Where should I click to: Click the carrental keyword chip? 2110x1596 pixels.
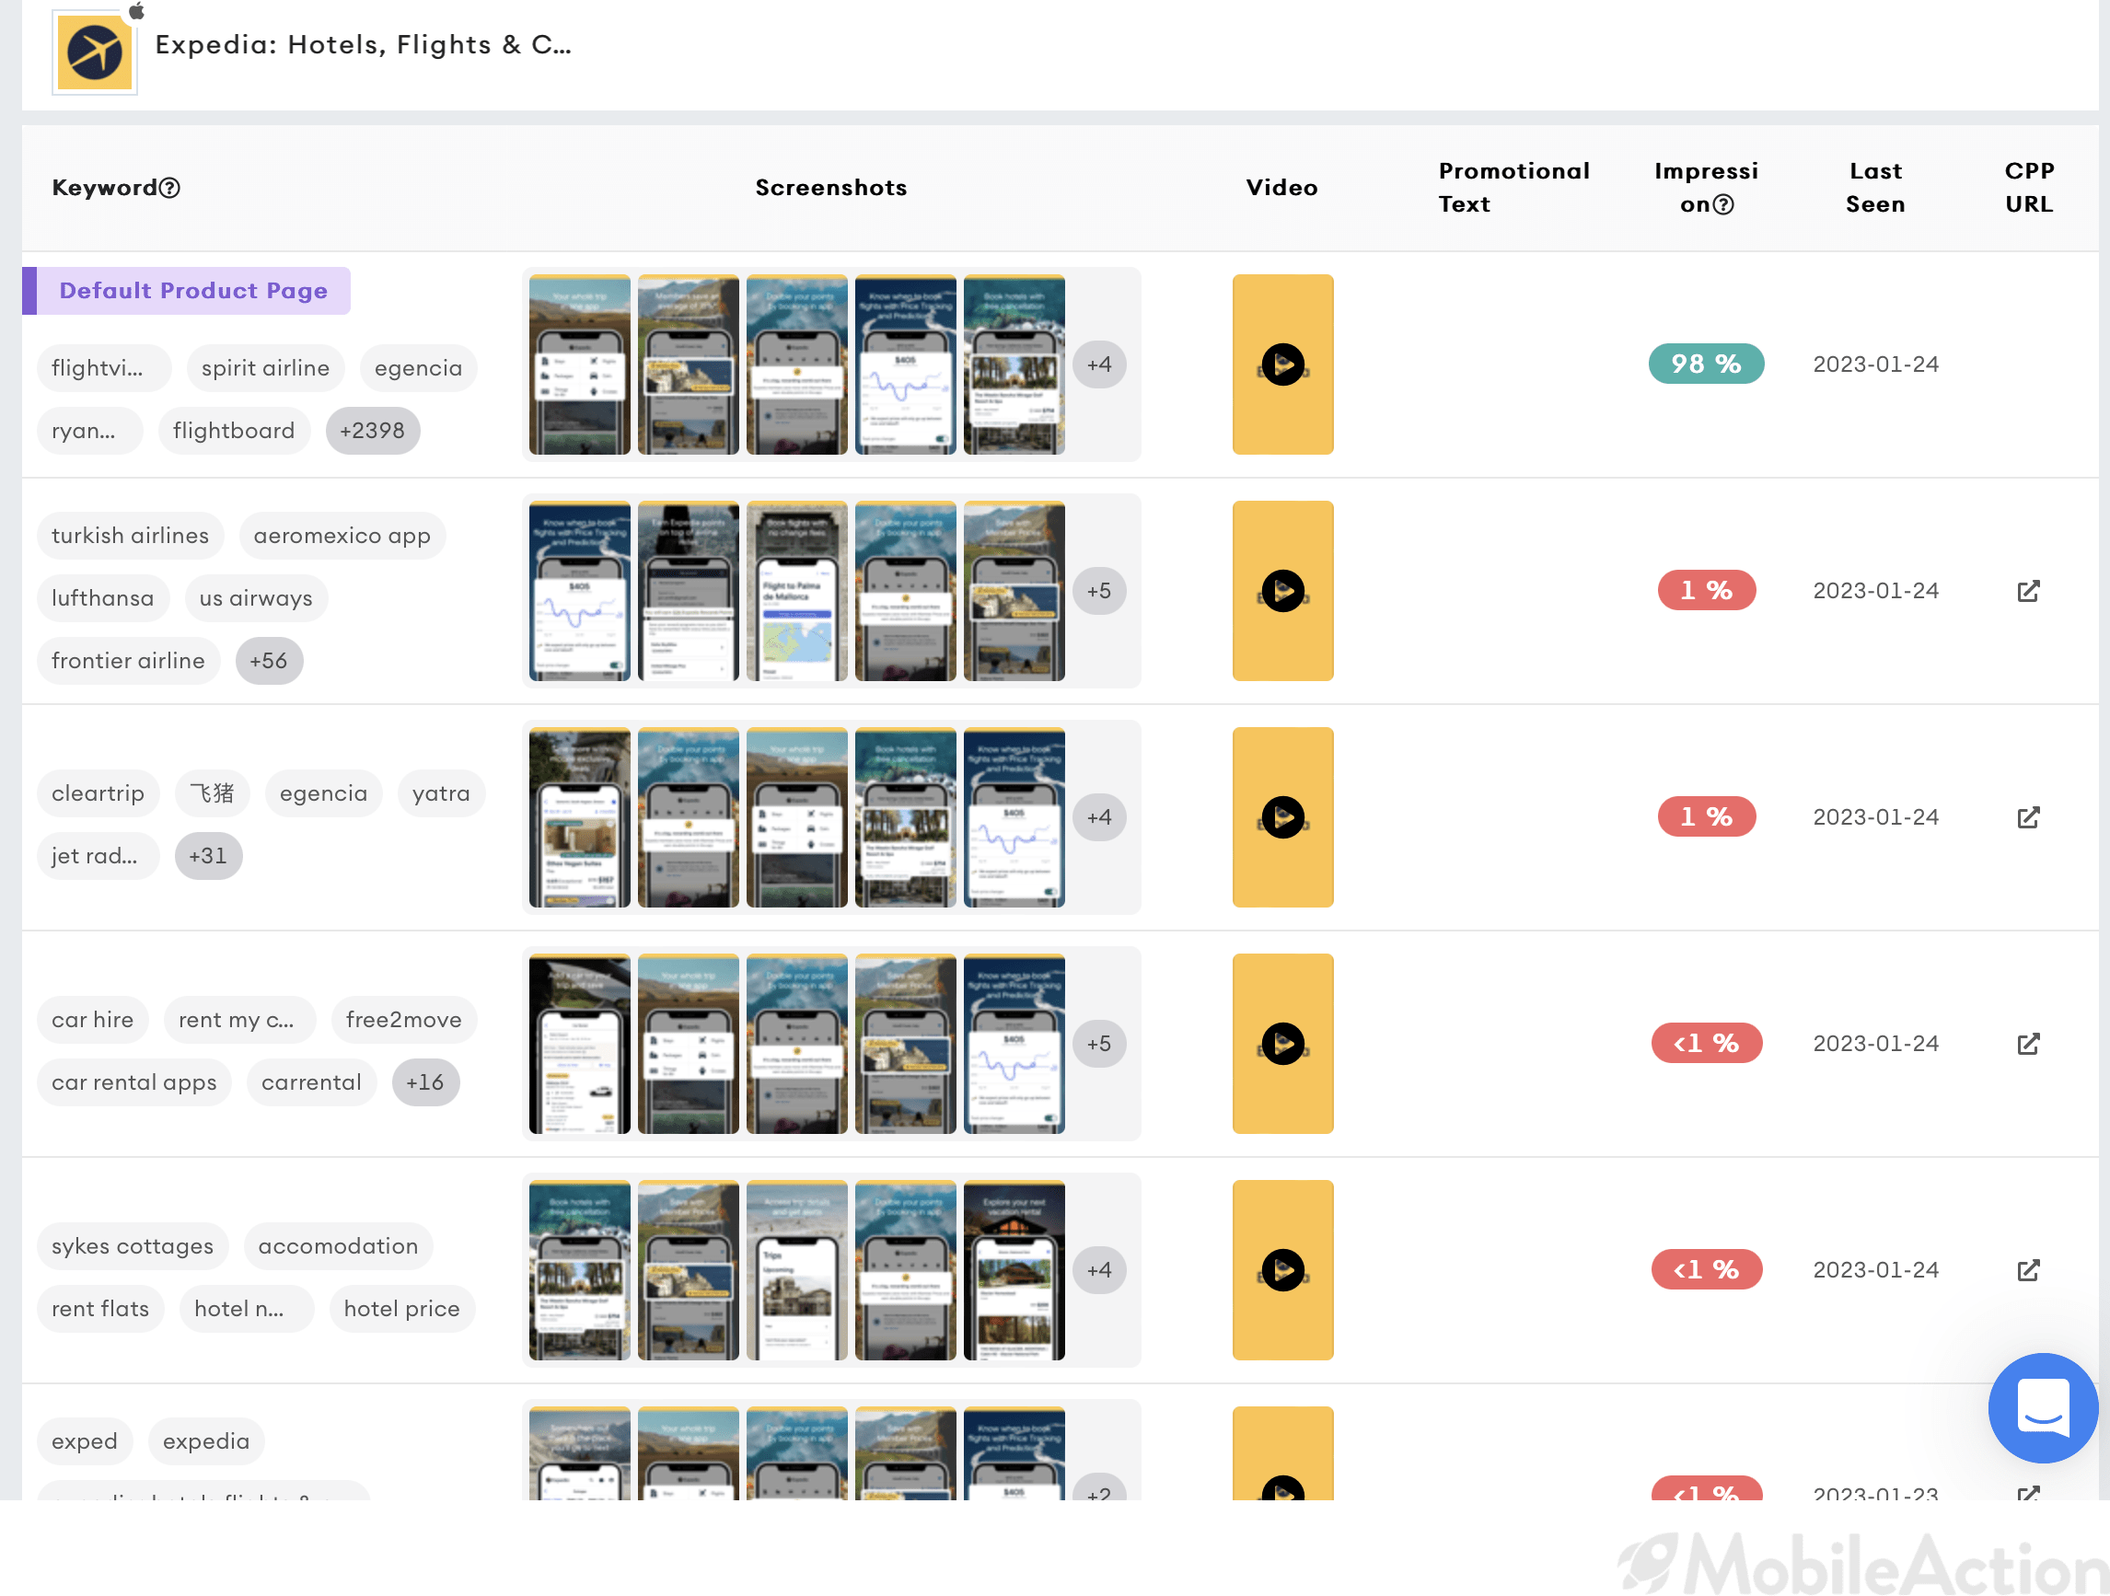(x=311, y=1082)
